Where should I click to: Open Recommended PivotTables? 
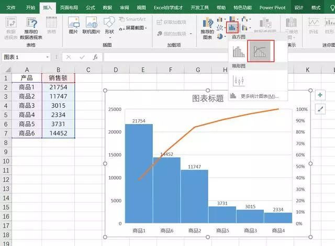(31, 28)
